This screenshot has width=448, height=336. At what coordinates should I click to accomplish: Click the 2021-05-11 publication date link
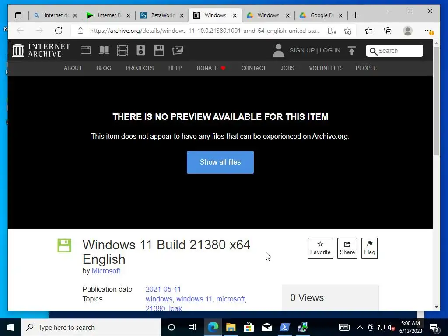(x=163, y=289)
